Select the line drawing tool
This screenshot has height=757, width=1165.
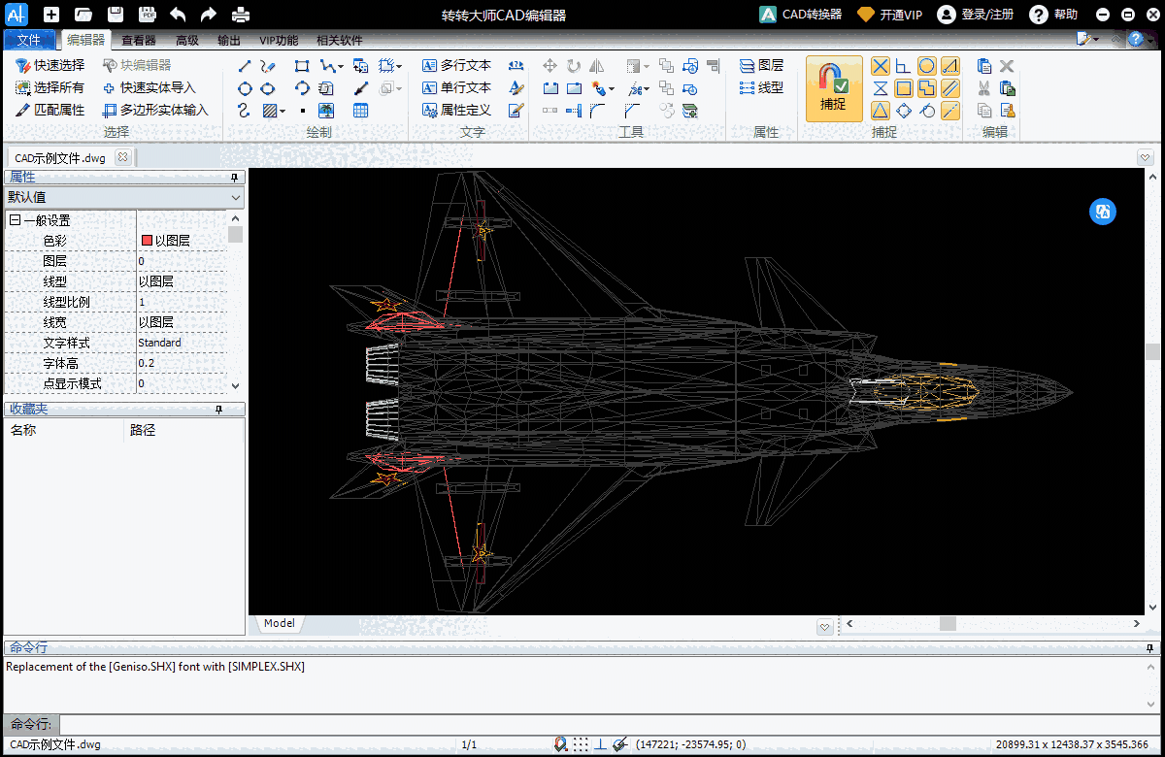point(245,66)
